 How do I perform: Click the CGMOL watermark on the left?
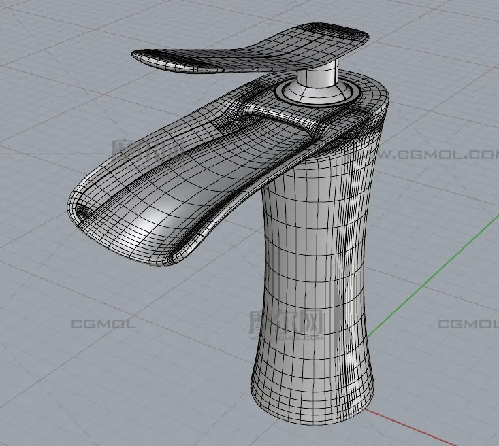[103, 324]
